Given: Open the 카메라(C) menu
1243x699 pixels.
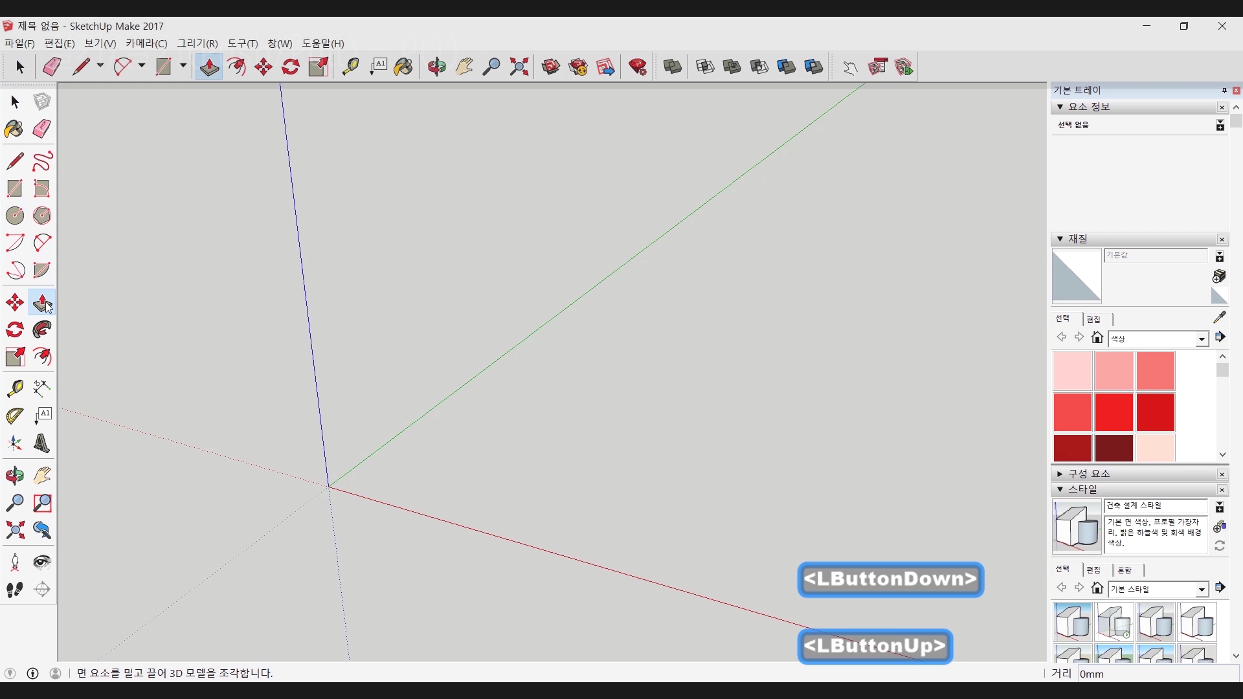Looking at the screenshot, I should (x=146, y=43).
